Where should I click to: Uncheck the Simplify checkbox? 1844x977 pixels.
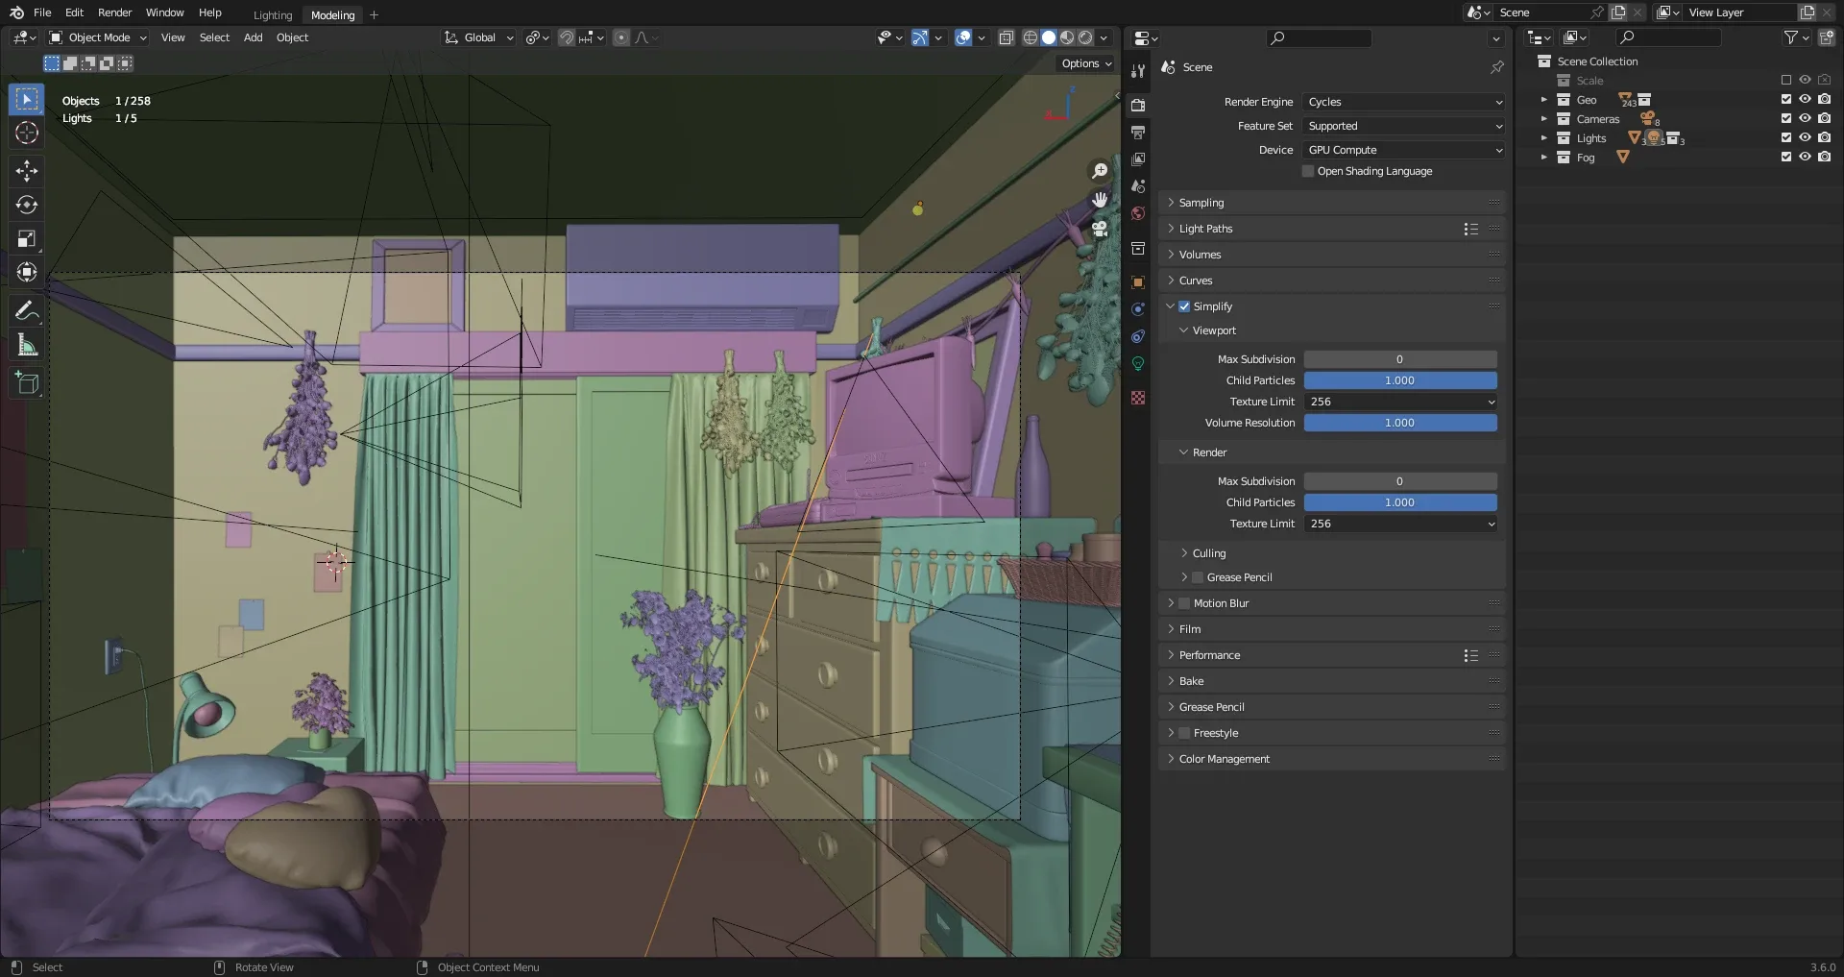click(x=1184, y=306)
